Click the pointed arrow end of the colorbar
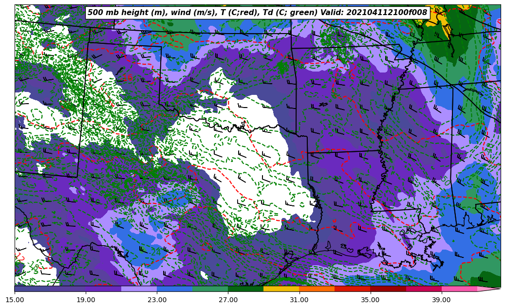This screenshot has width=505, height=308. click(489, 289)
